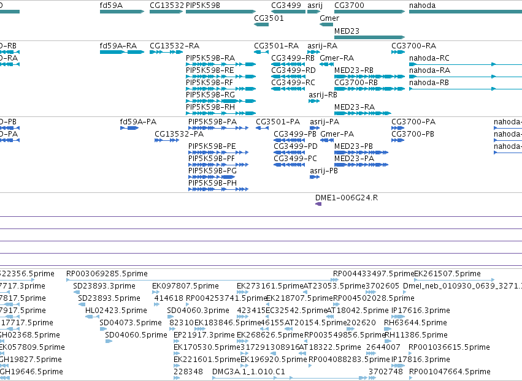The image size is (522, 381).
Task: Click the CG3499-RB transcript label
Action: coord(293,58)
